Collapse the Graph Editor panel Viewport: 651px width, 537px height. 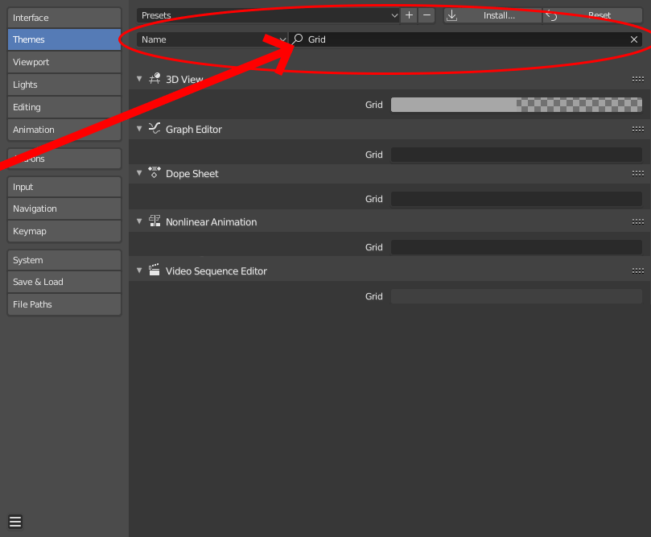[x=139, y=128]
